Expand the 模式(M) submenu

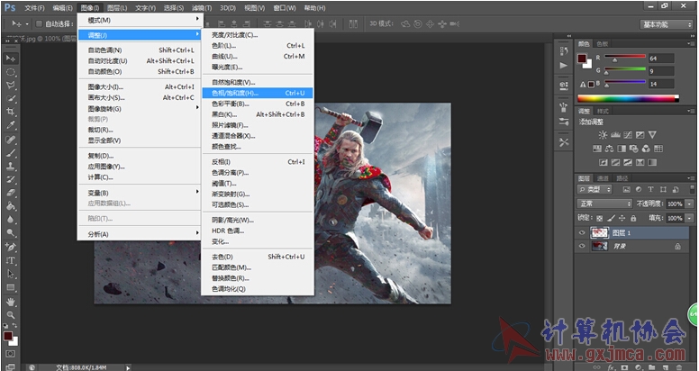140,20
